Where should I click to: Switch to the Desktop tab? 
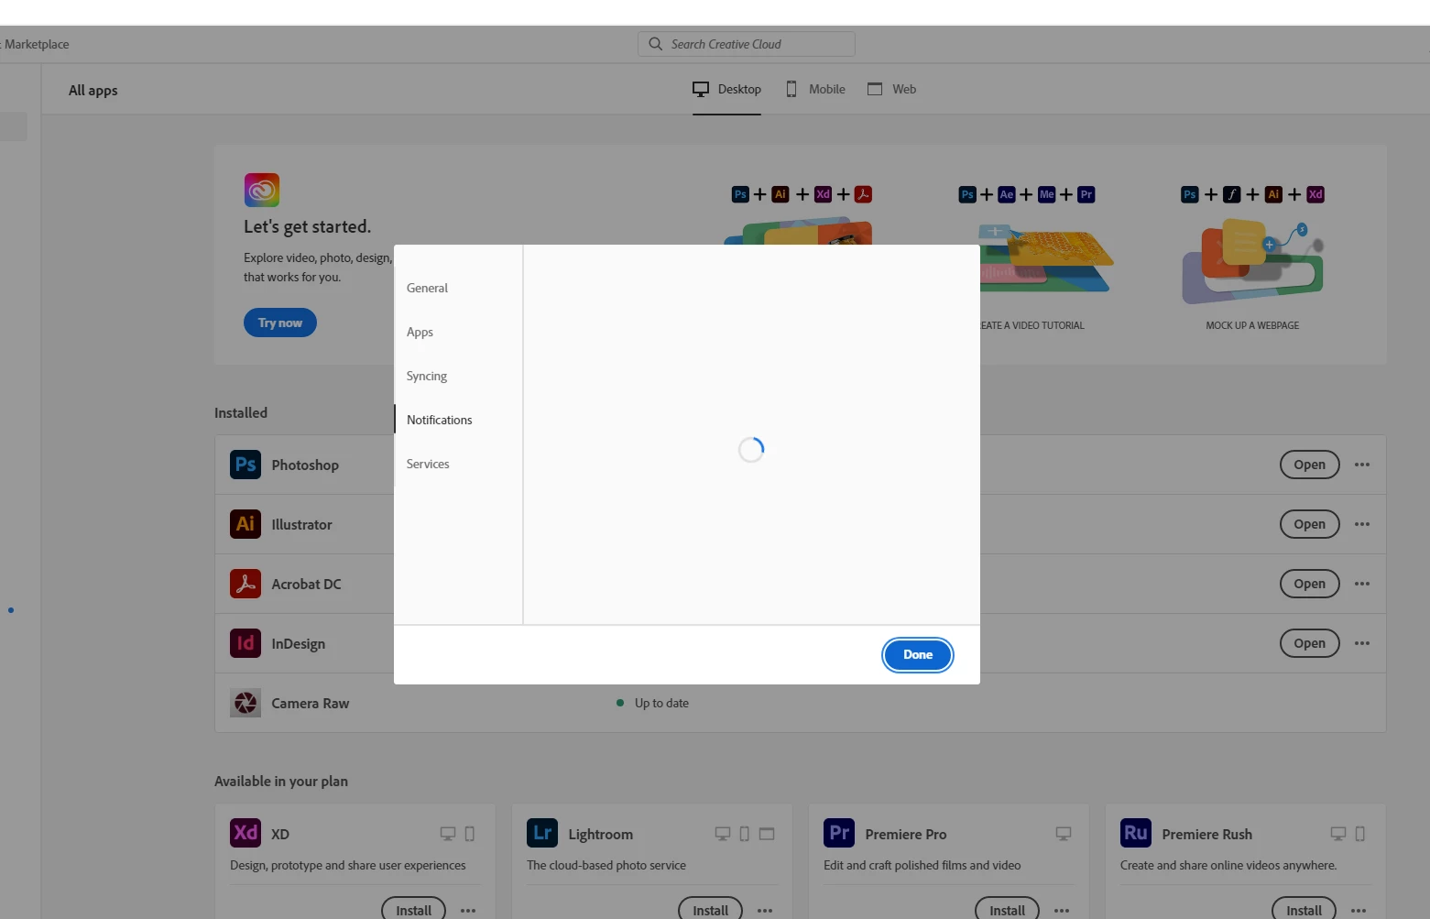(726, 89)
